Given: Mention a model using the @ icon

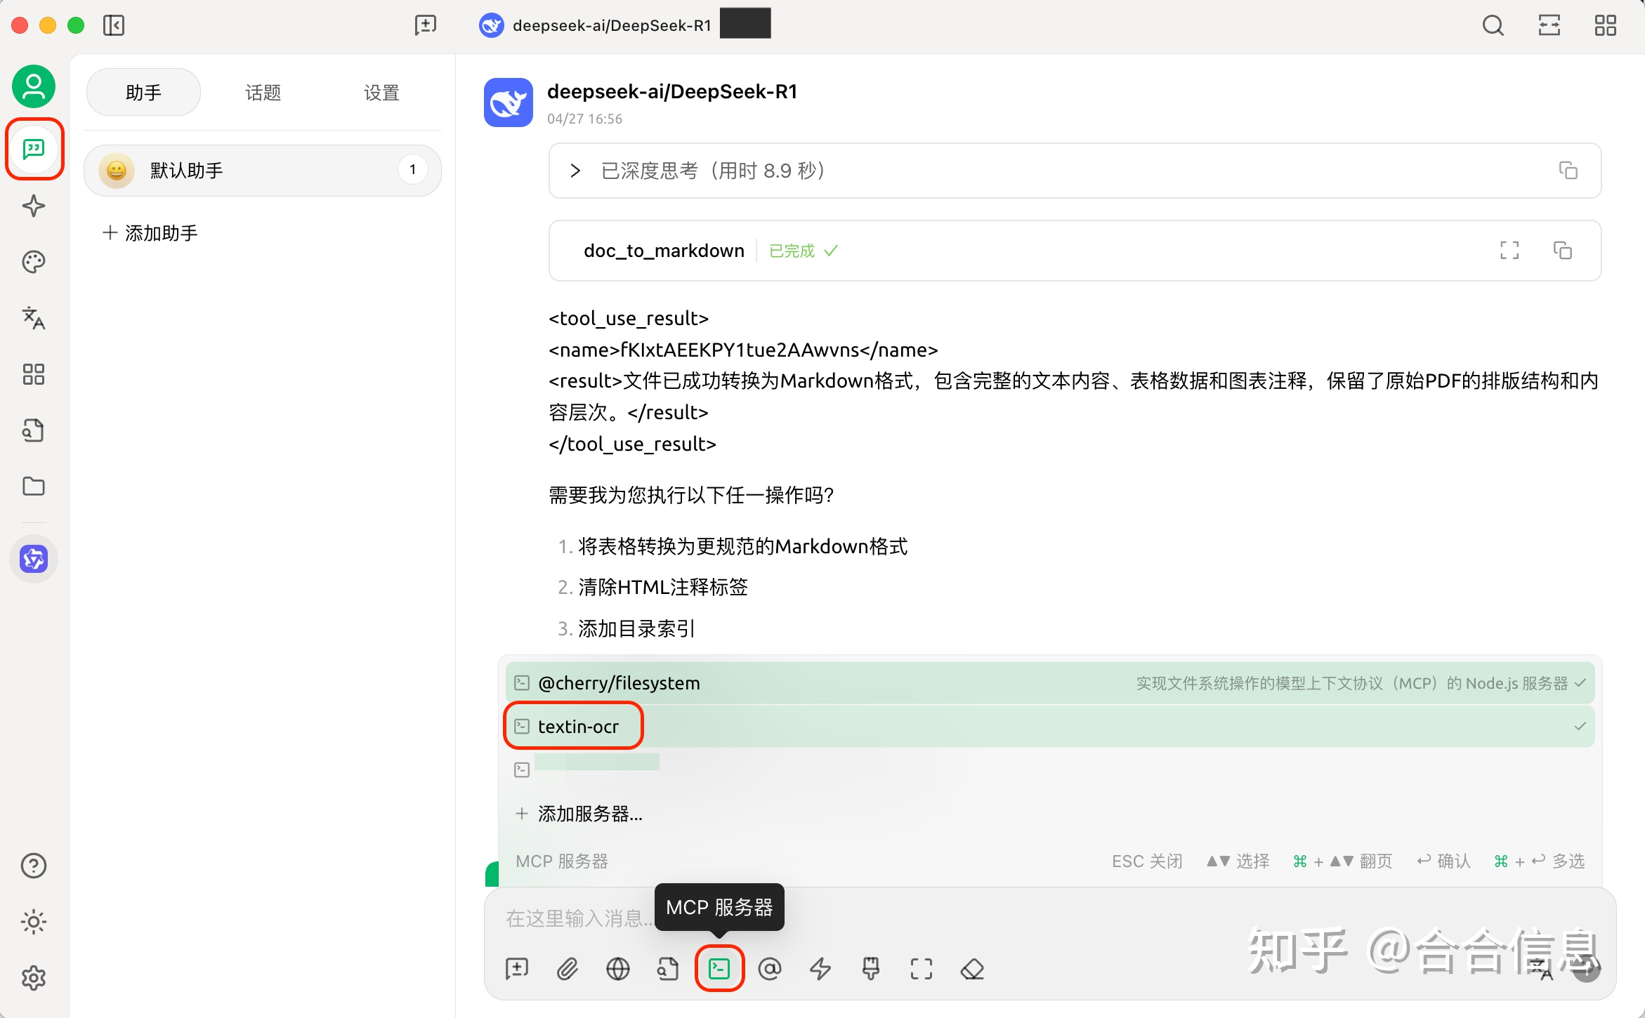Looking at the screenshot, I should [x=770, y=969].
